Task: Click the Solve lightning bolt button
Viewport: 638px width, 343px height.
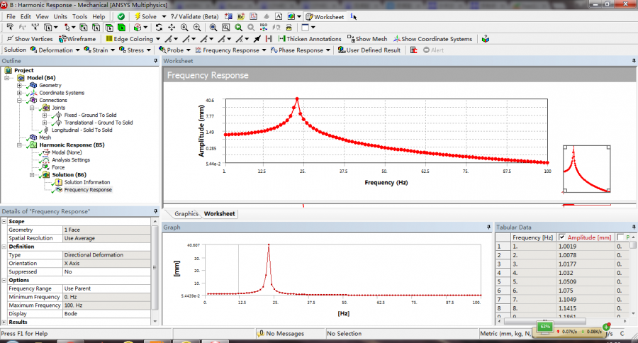Action: coord(146,16)
